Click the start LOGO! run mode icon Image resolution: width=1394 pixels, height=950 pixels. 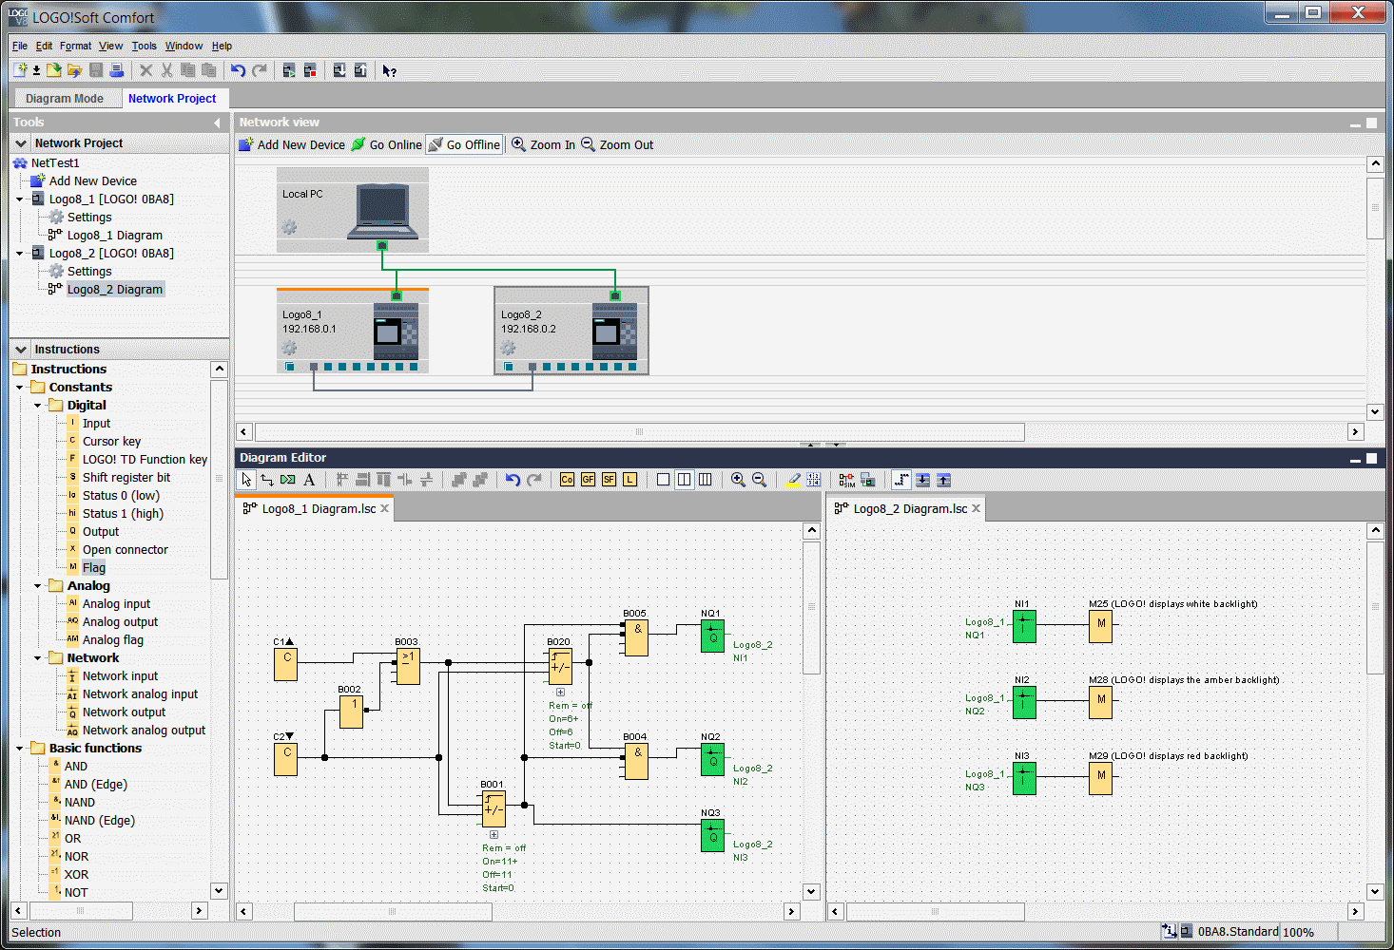289,70
